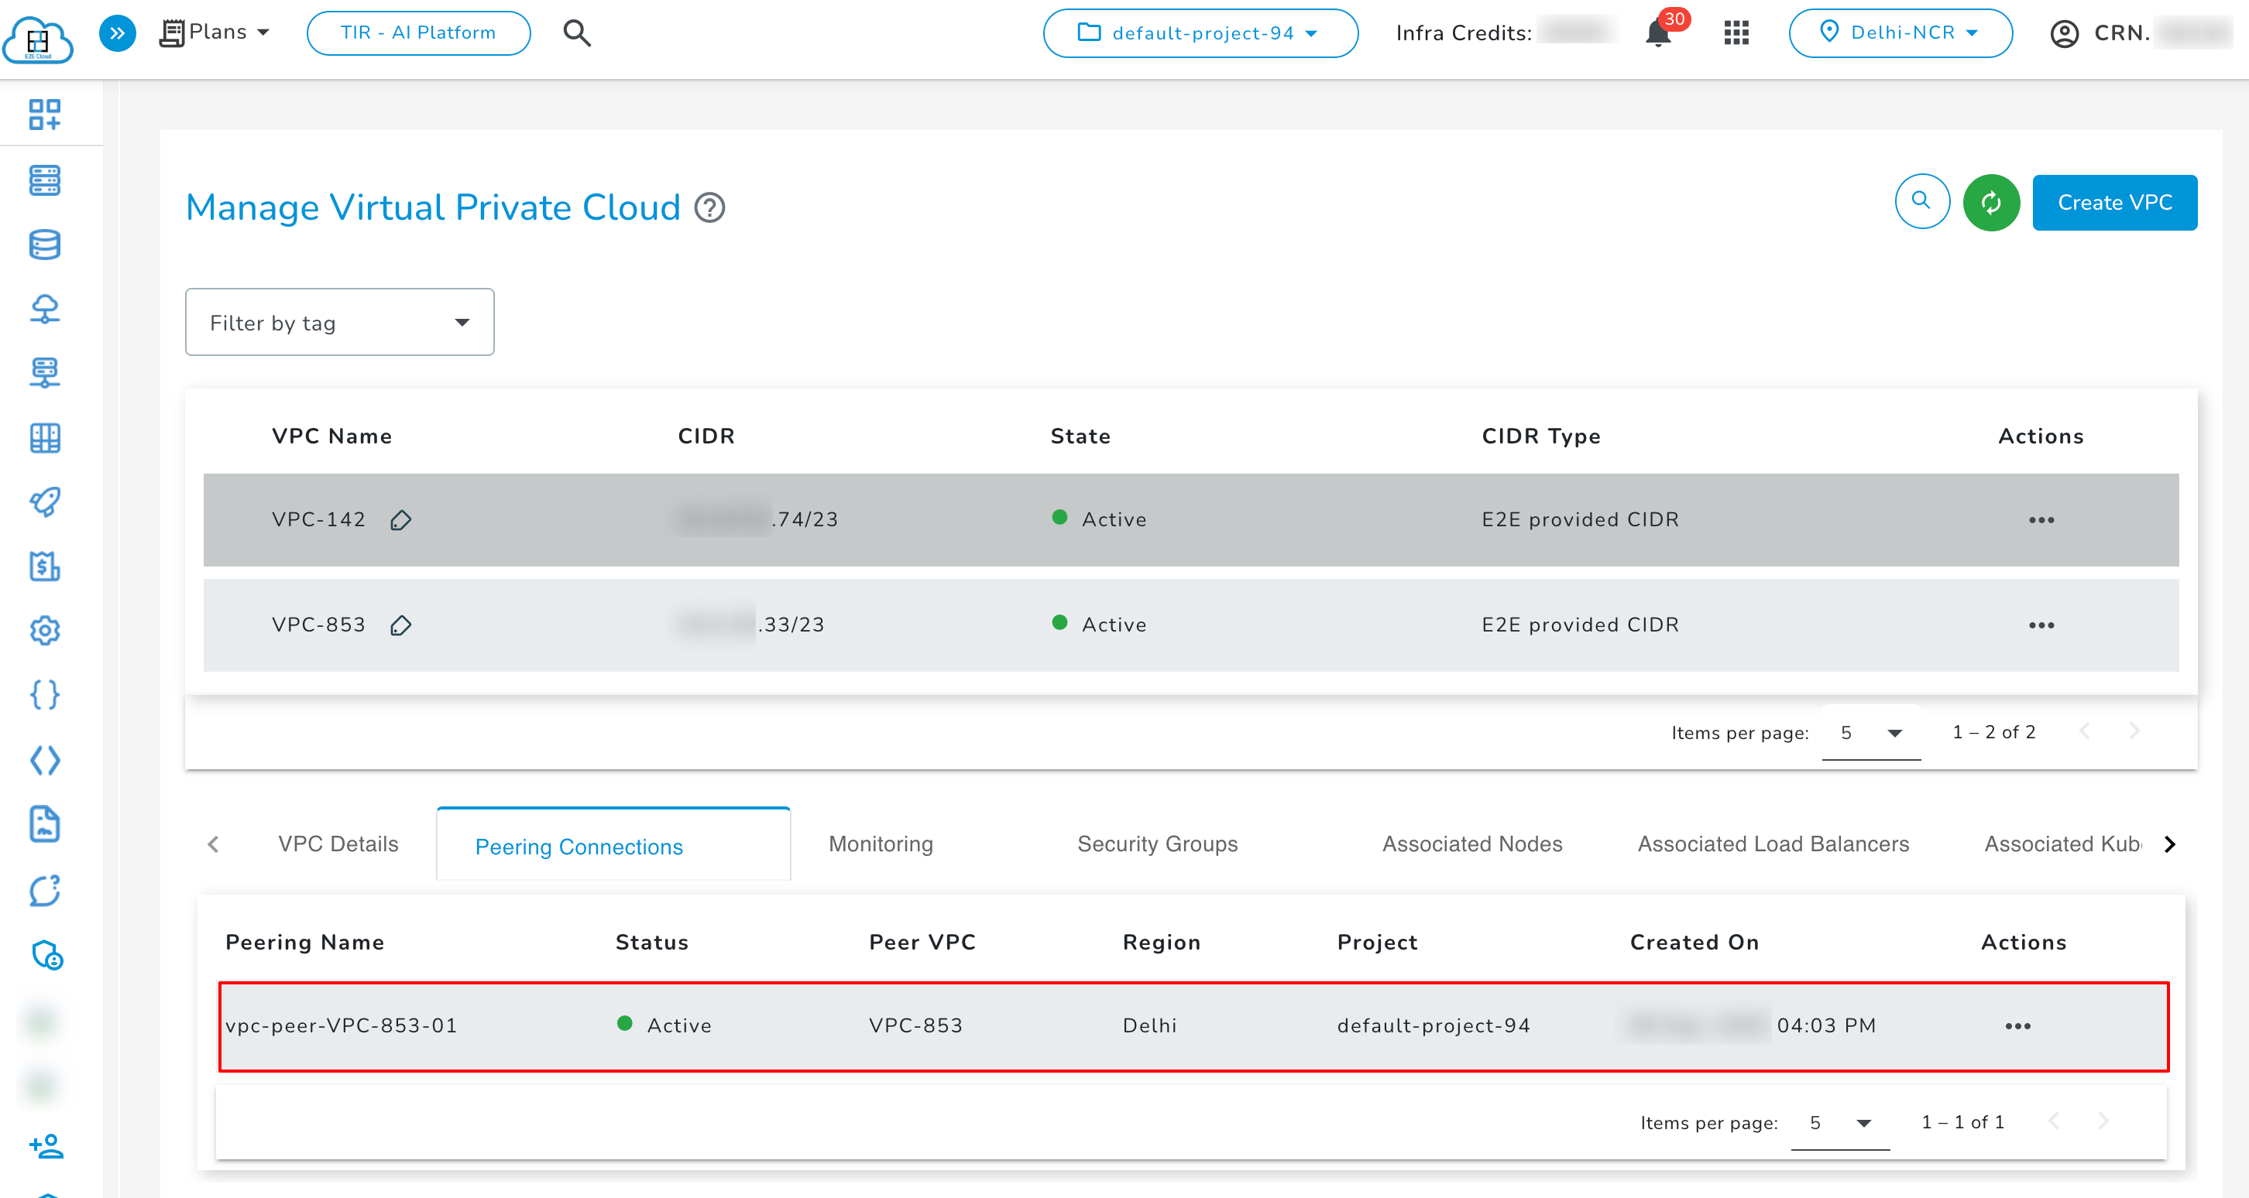Open actions menu for vpc-peer-VPC-853-01
The height and width of the screenshot is (1198, 2249).
point(2017,1026)
